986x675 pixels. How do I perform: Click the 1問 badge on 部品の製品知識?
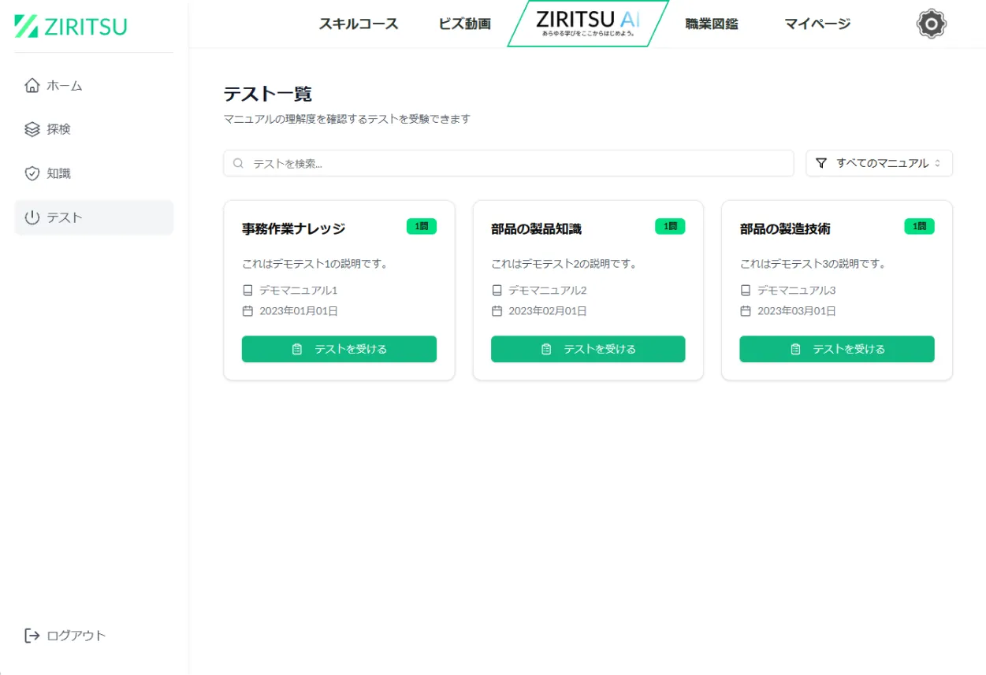click(x=669, y=226)
